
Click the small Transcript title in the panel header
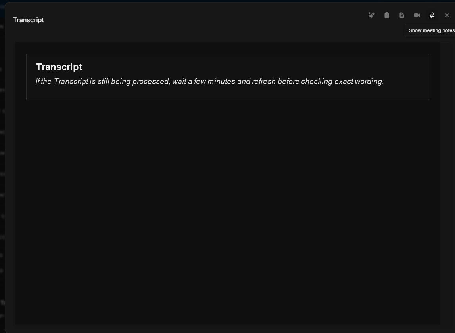29,20
